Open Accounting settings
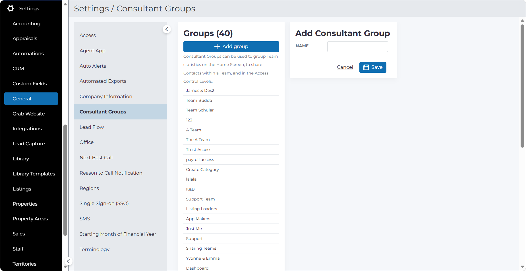The width and height of the screenshot is (526, 271). click(x=26, y=24)
